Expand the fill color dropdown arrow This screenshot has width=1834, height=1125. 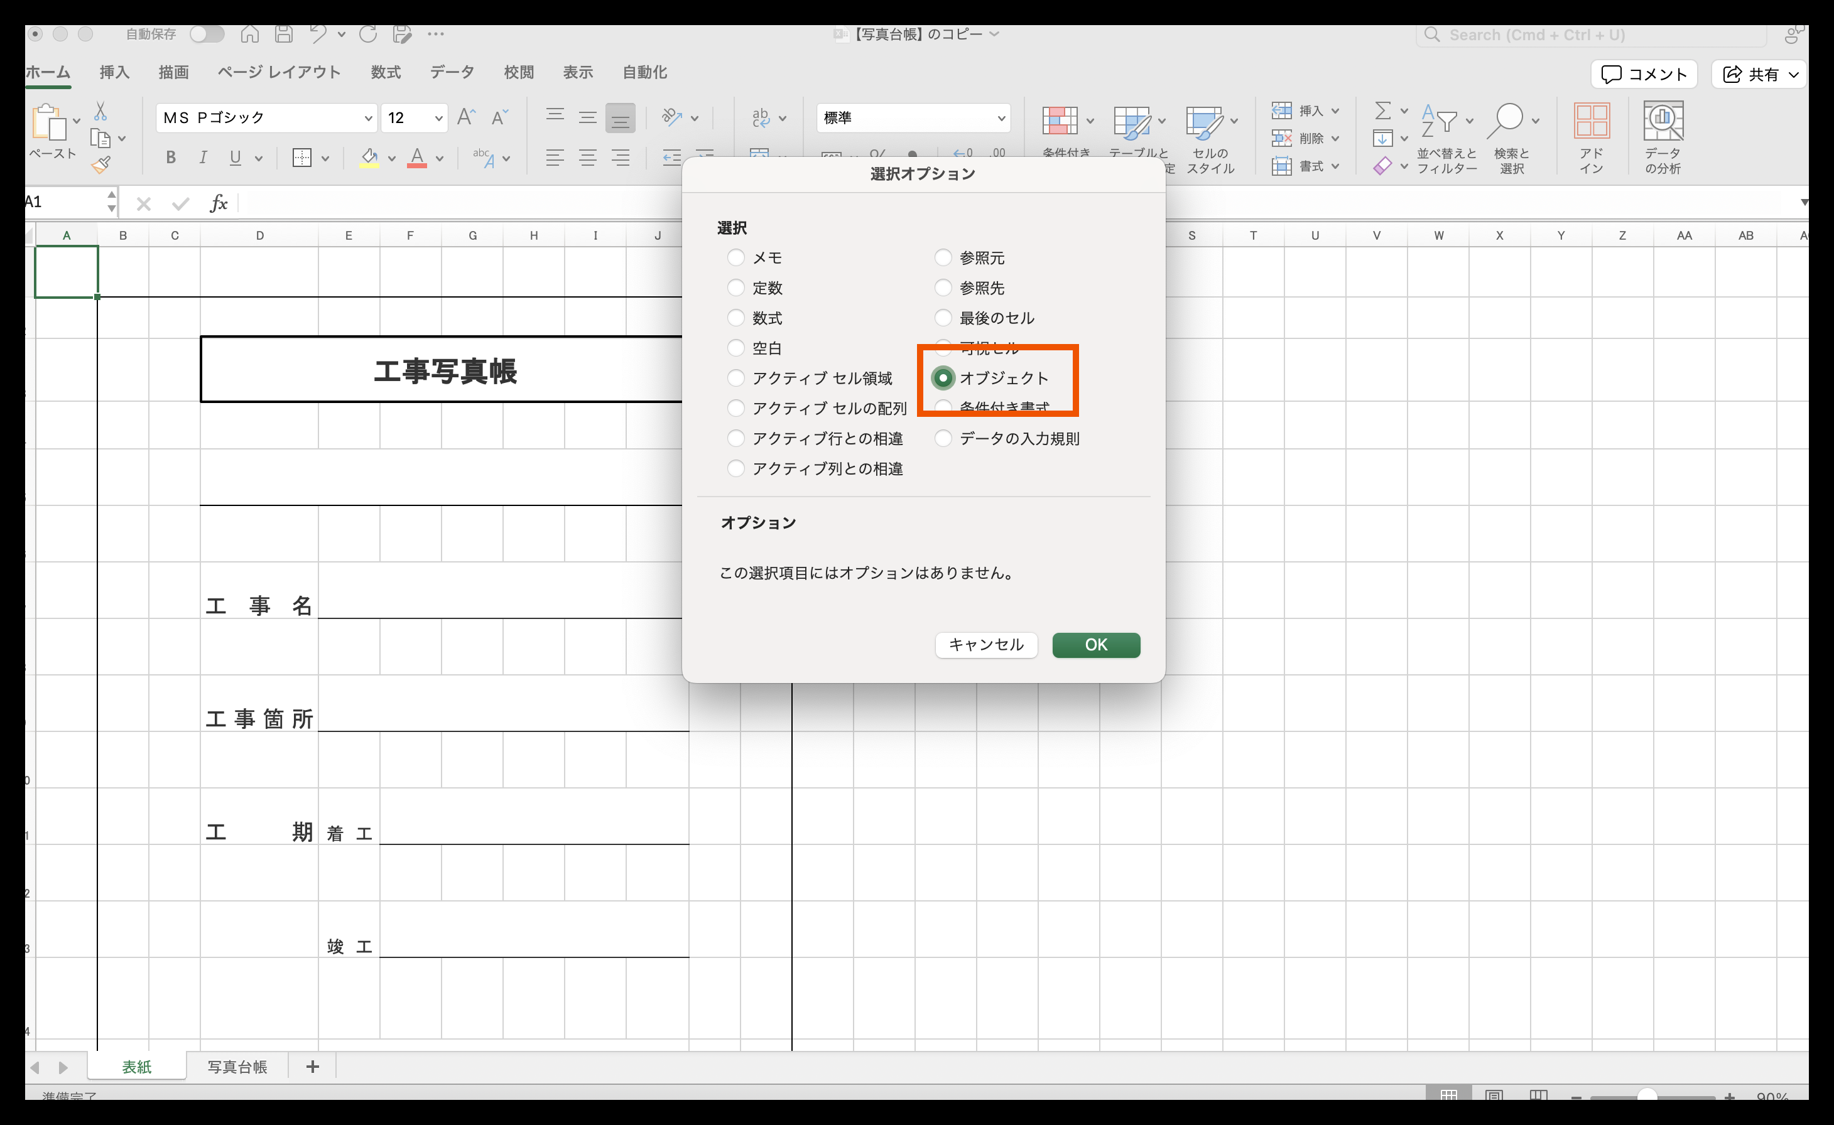click(391, 158)
